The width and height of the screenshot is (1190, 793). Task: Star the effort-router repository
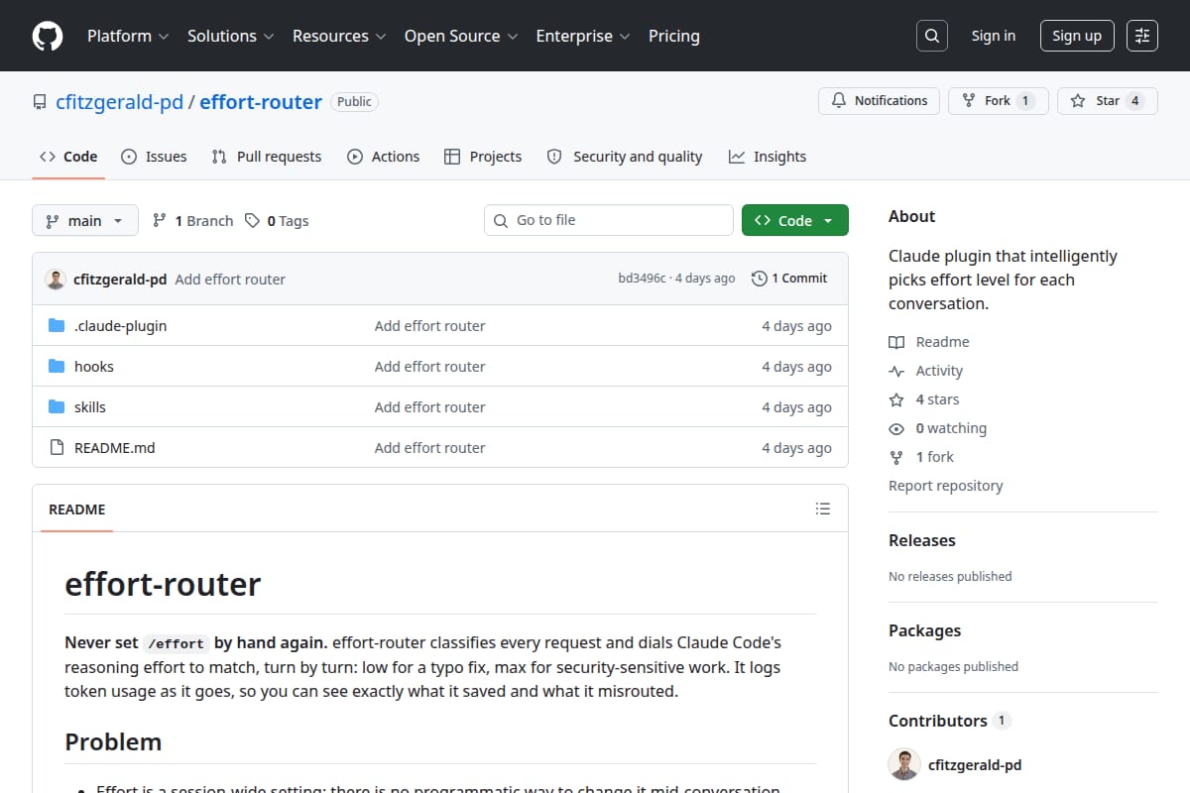[1108, 101]
